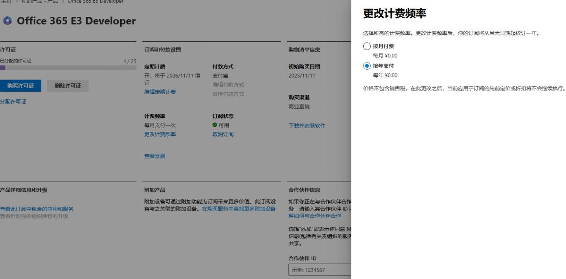Open the 查看发票 link
Viewport: 566px width, 279px height.
[x=155, y=156]
